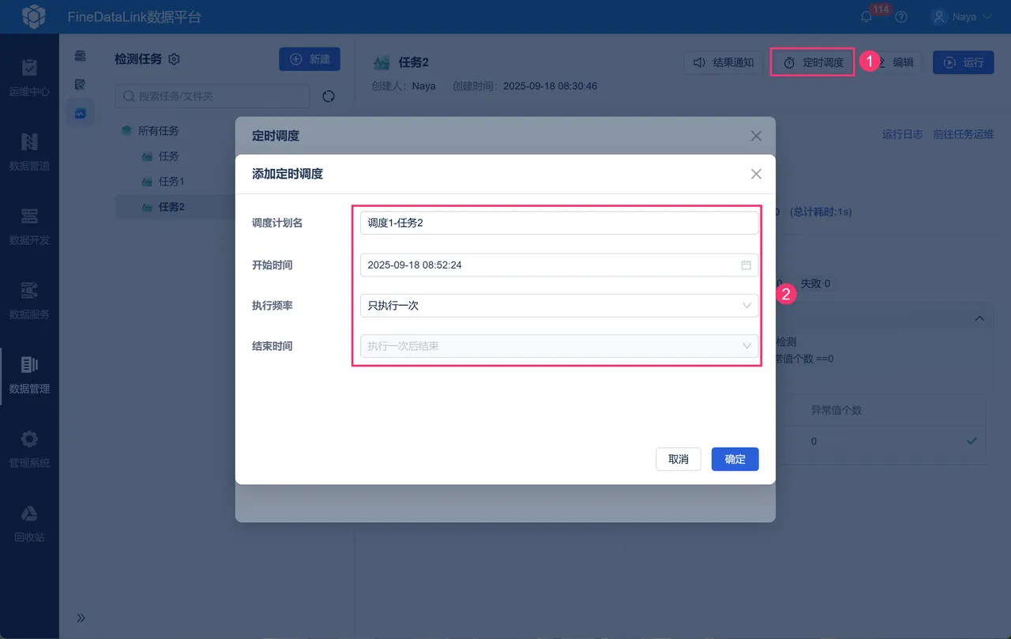Viewport: 1011px width, 639px height.
Task: Open the 运行日志 link
Action: [902, 134]
